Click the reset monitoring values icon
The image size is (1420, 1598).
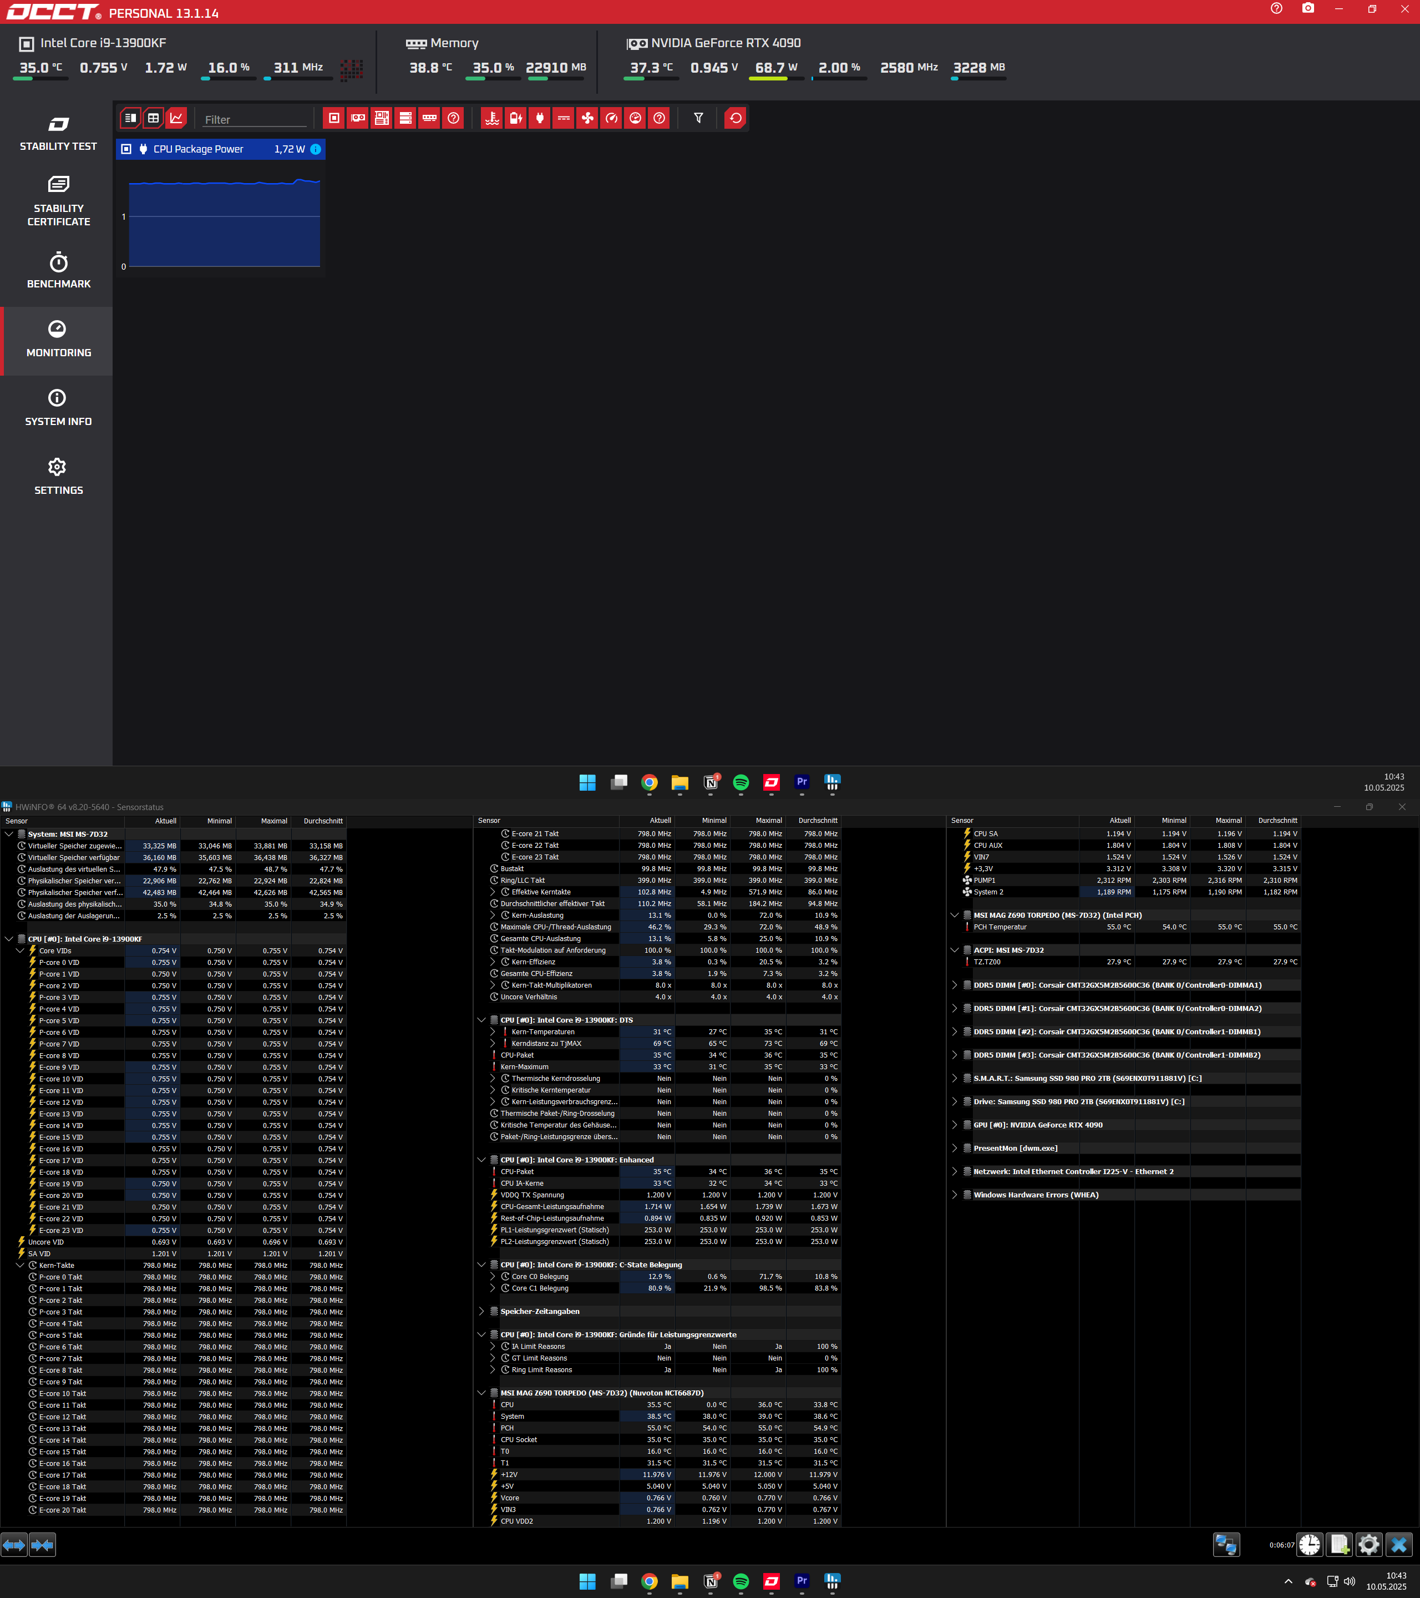coord(736,118)
